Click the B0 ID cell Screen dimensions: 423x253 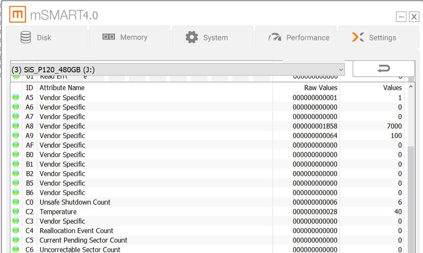30,155
